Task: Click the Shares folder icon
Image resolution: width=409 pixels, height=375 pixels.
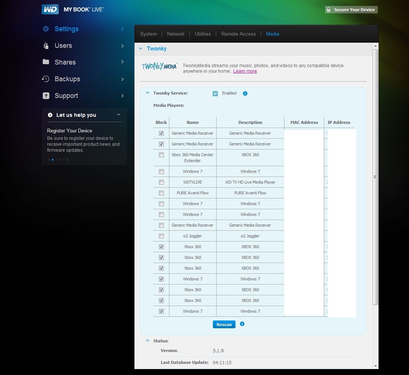Action: click(46, 62)
